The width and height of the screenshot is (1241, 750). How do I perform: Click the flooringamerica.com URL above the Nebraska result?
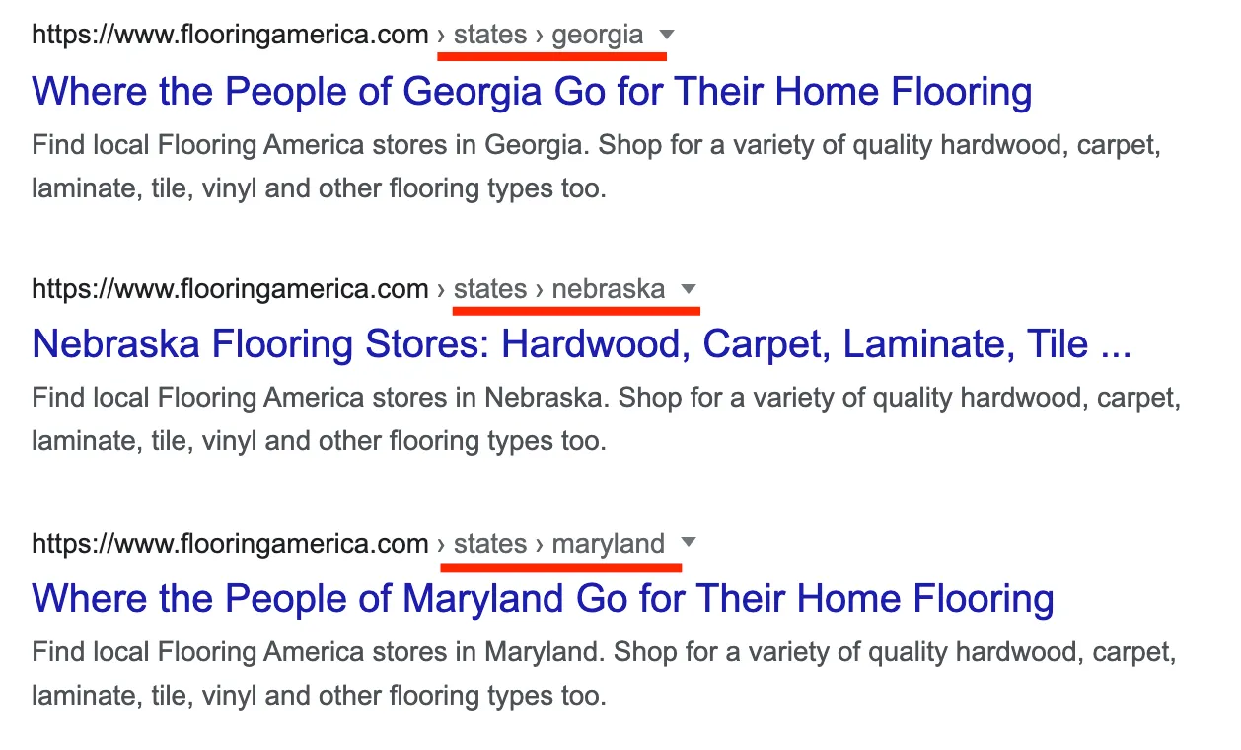230,289
